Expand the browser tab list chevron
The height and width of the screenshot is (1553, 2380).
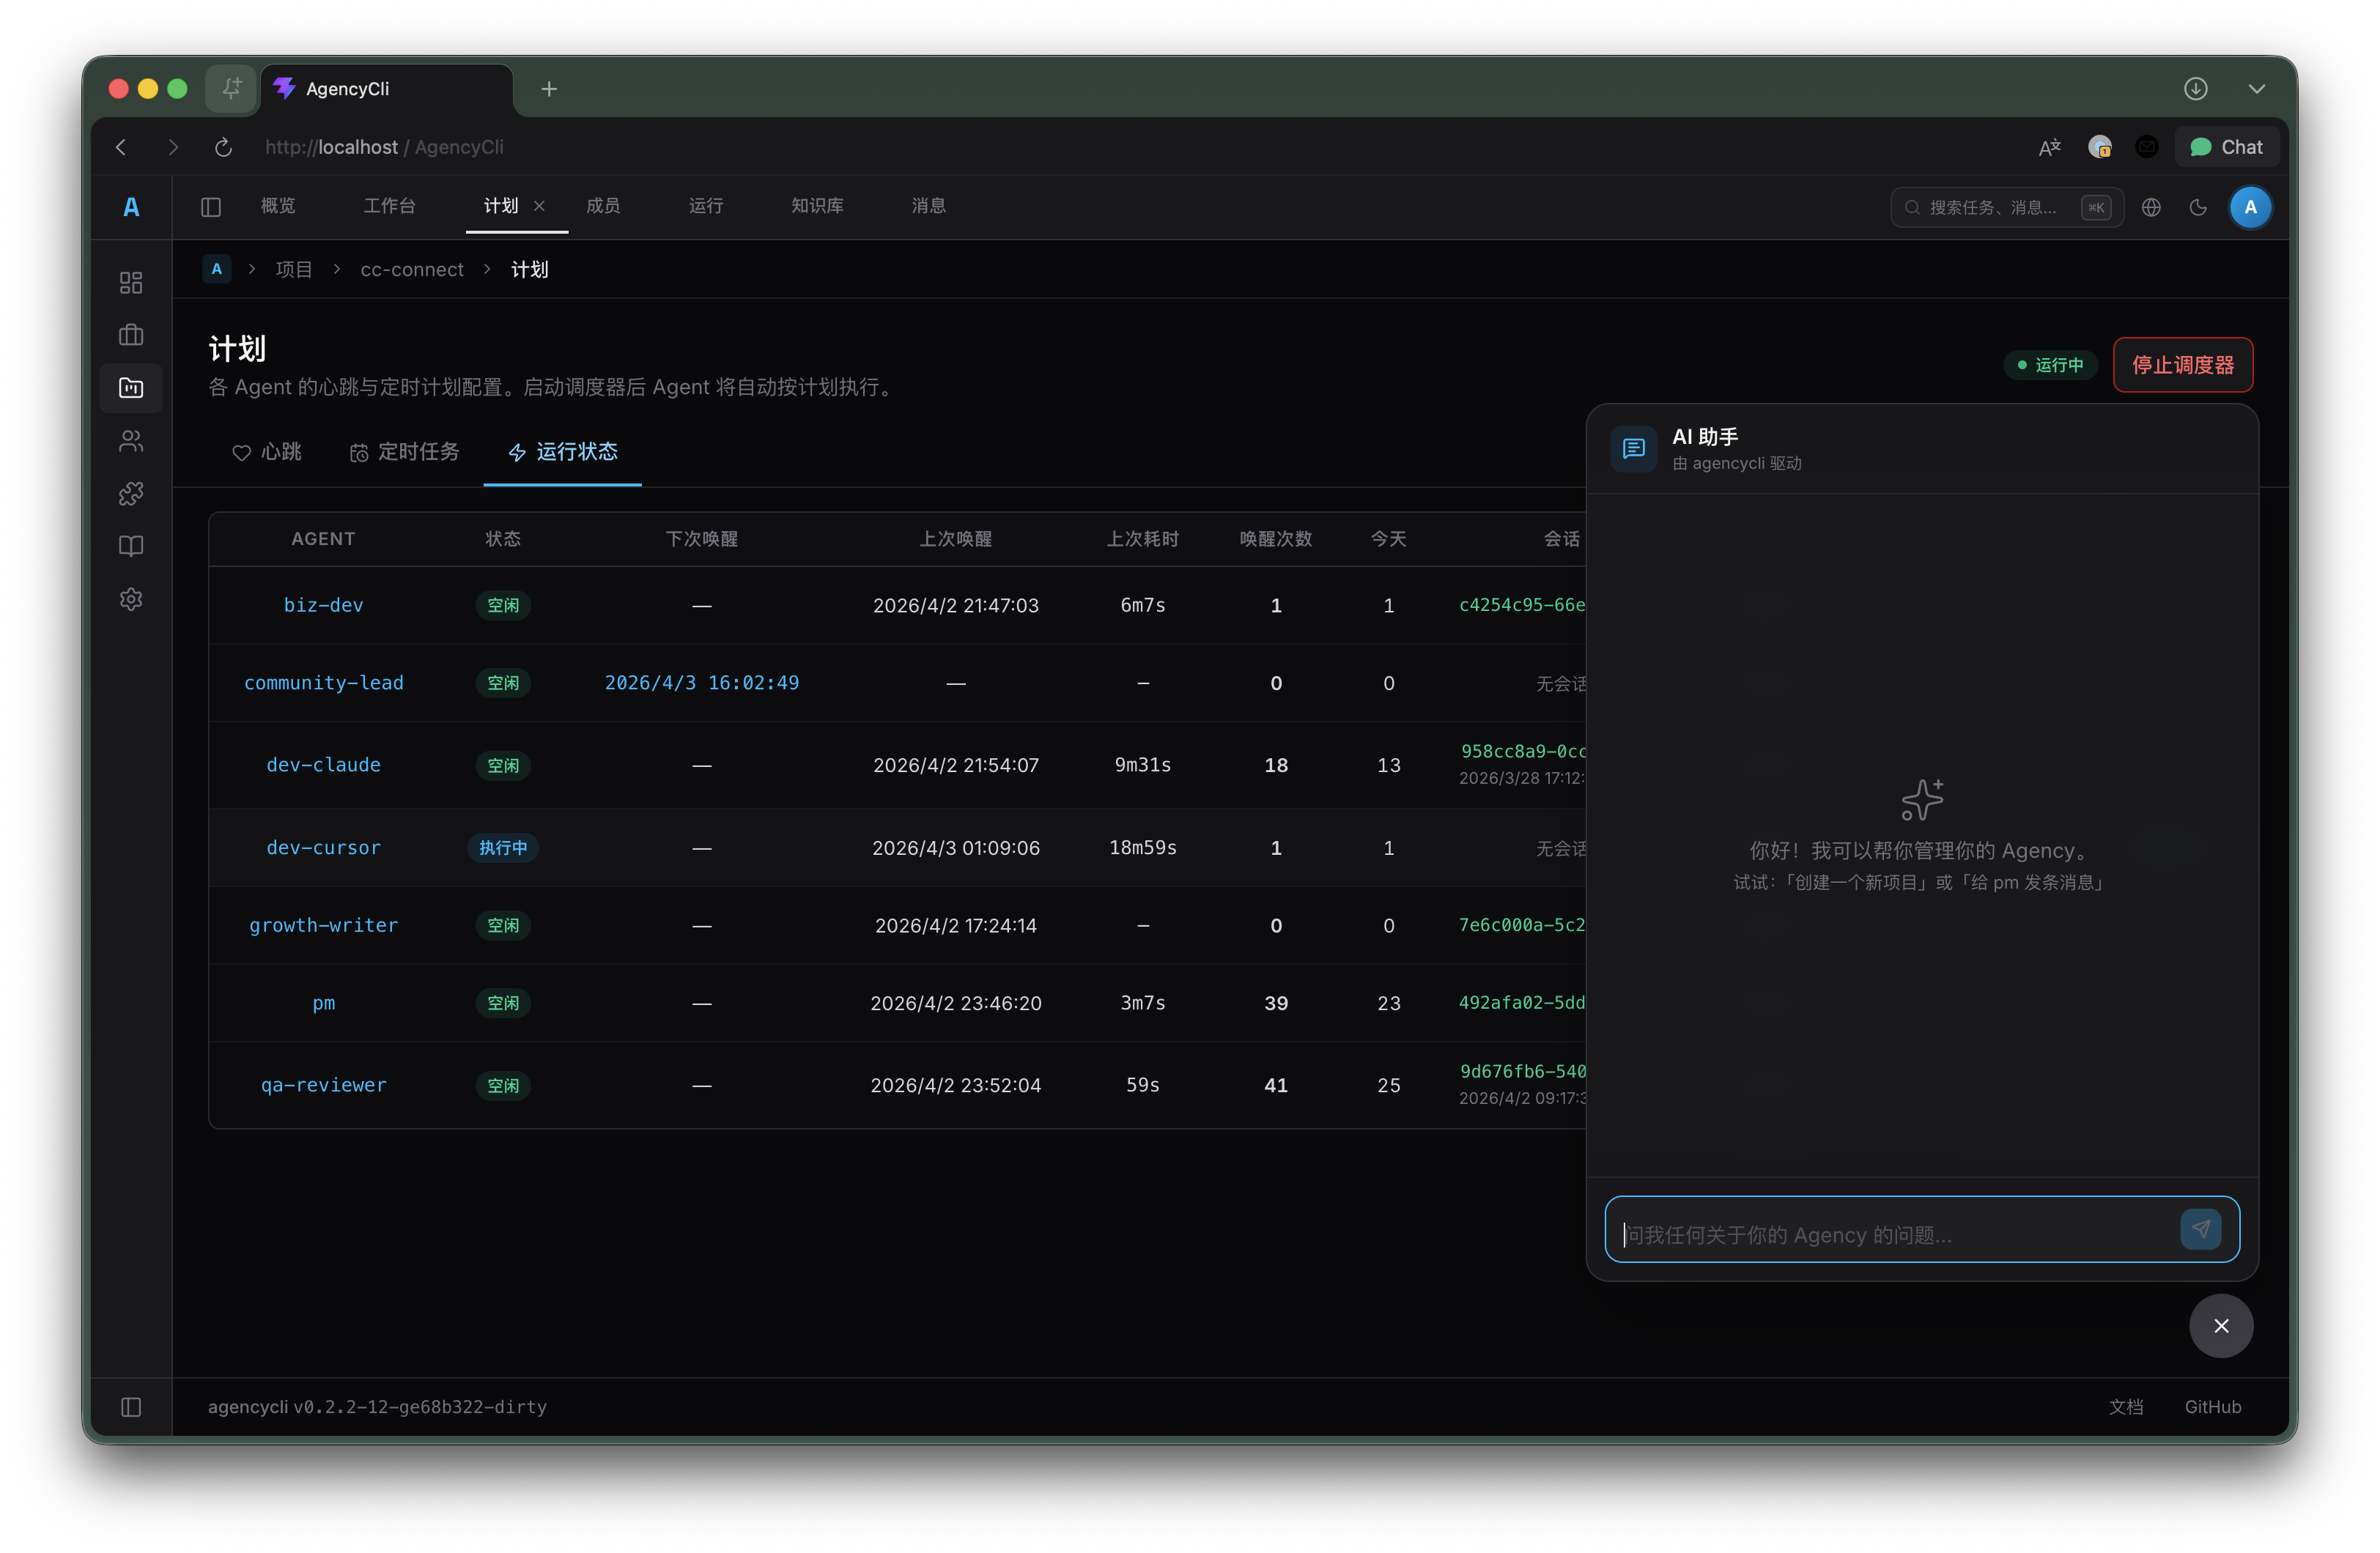pyautogui.click(x=2256, y=89)
